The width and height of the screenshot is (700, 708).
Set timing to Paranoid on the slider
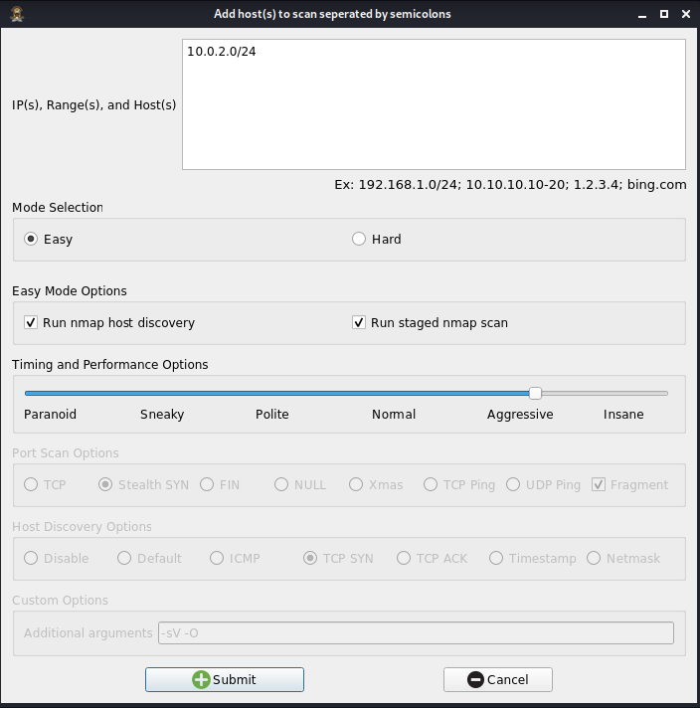coord(27,394)
